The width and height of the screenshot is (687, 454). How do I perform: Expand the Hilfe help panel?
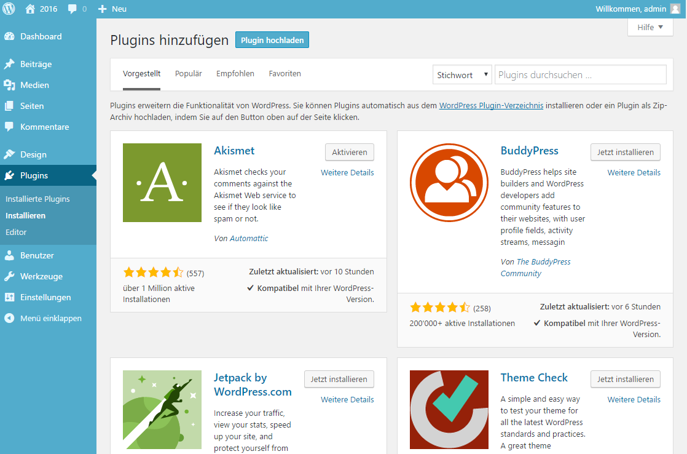click(x=650, y=27)
